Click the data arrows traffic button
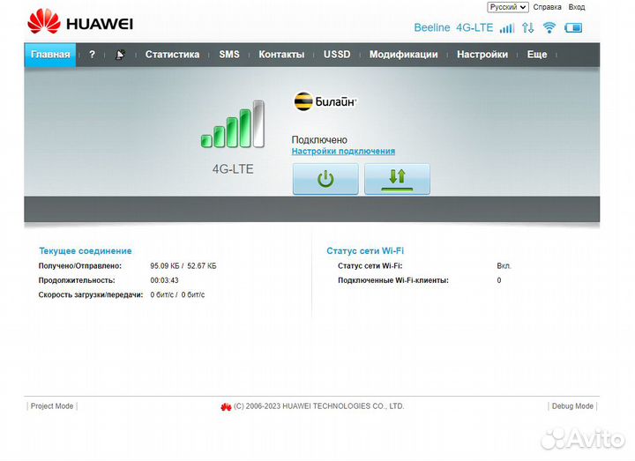The image size is (635, 461). tap(397, 179)
